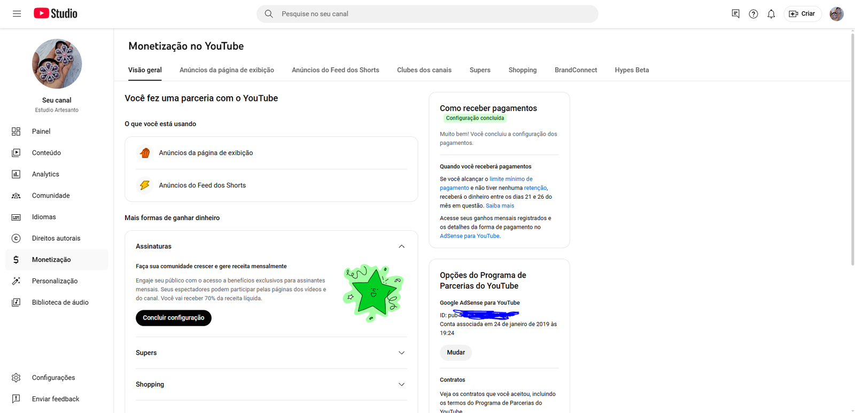This screenshot has width=855, height=413.
Task: Click the YouTube Studio logo
Action: pyautogui.click(x=56, y=13)
